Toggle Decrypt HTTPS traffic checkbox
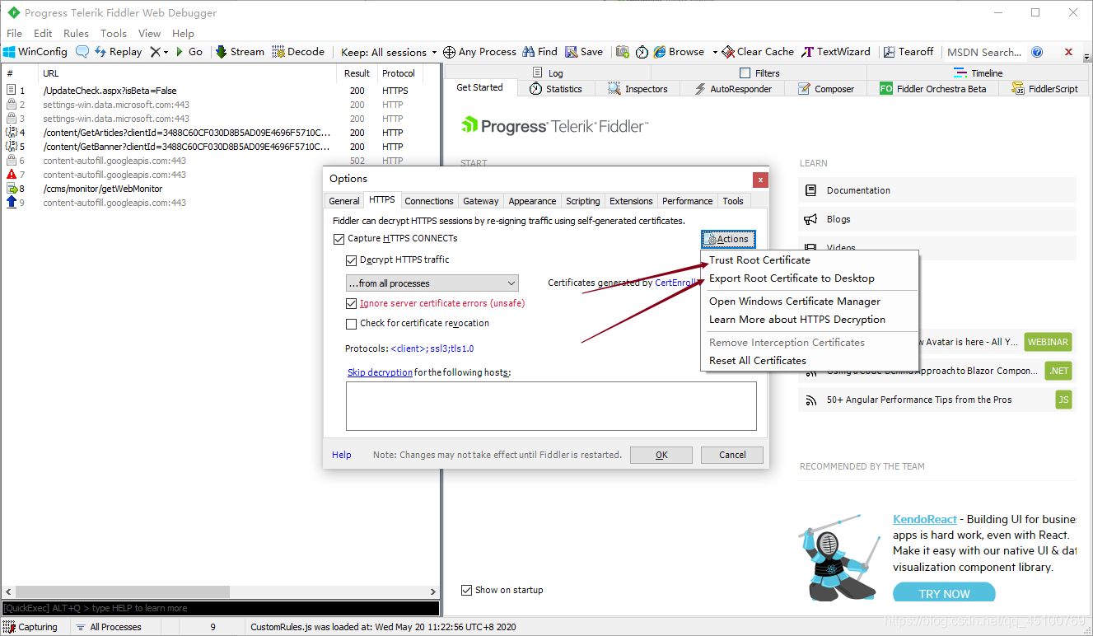Viewport: 1093px width, 636px height. click(352, 260)
